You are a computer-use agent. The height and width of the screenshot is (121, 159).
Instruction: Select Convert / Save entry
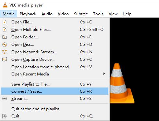pos(55,91)
